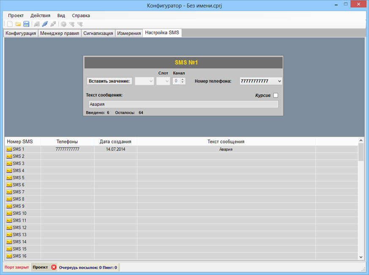Click the envelope icon of SMS 13
The image size is (369, 275).
[x=9, y=235]
